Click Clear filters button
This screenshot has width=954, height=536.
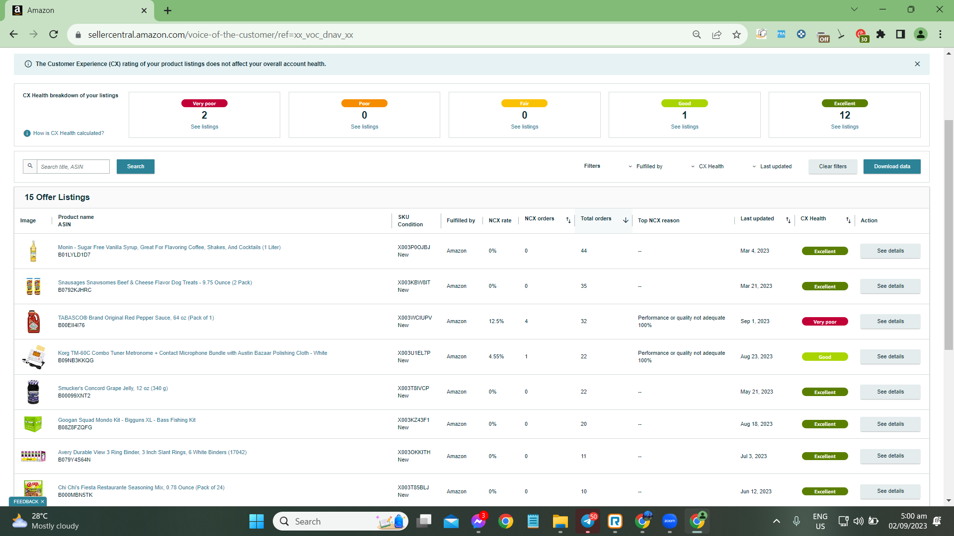(833, 166)
